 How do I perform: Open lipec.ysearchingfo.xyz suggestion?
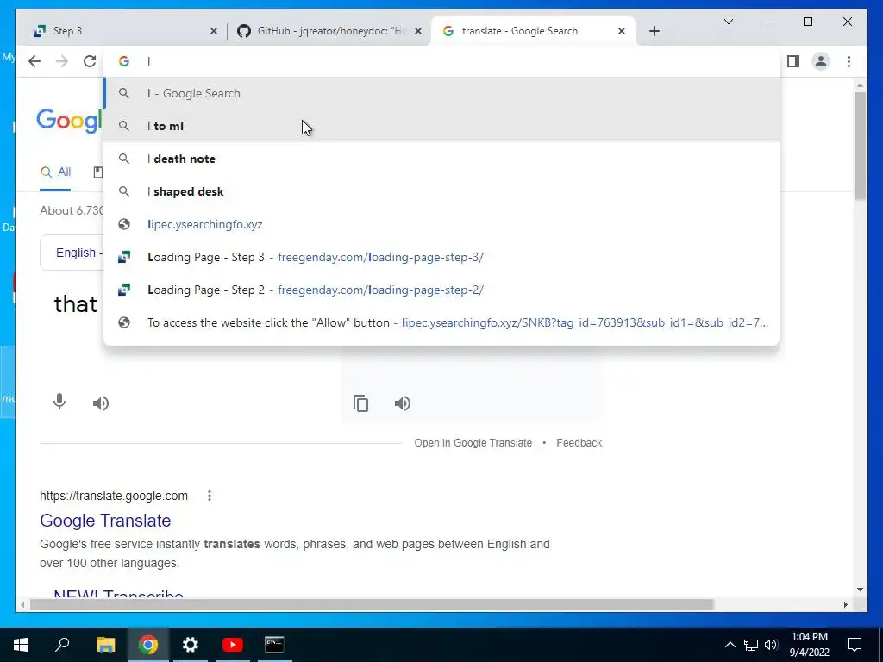point(442,224)
